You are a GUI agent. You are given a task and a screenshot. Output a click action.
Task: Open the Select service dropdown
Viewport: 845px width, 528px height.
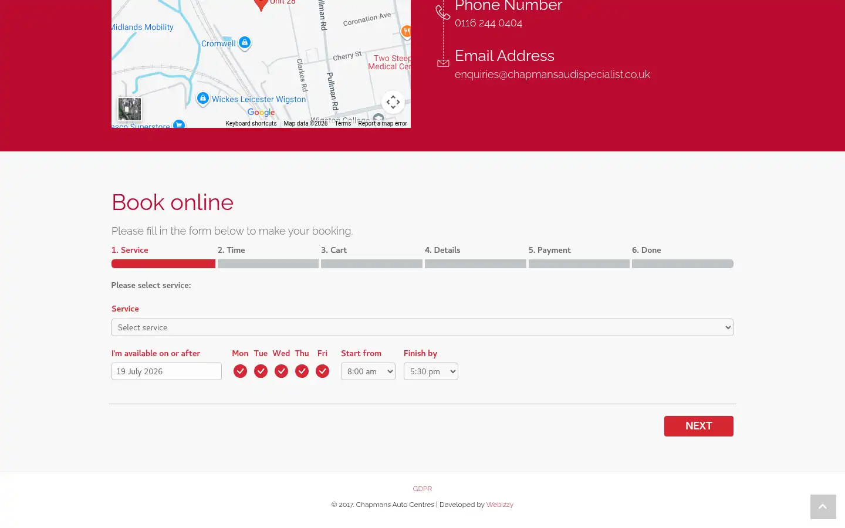click(422, 327)
